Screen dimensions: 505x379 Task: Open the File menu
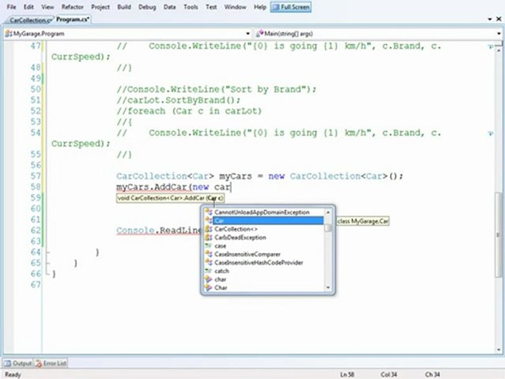(x=11, y=7)
